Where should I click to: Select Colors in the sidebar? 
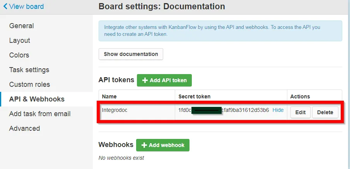[x=19, y=55]
